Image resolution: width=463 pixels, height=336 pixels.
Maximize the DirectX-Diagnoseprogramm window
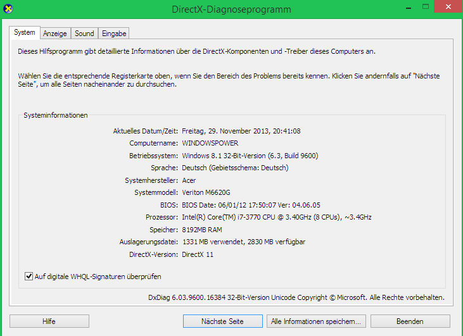click(426, 7)
